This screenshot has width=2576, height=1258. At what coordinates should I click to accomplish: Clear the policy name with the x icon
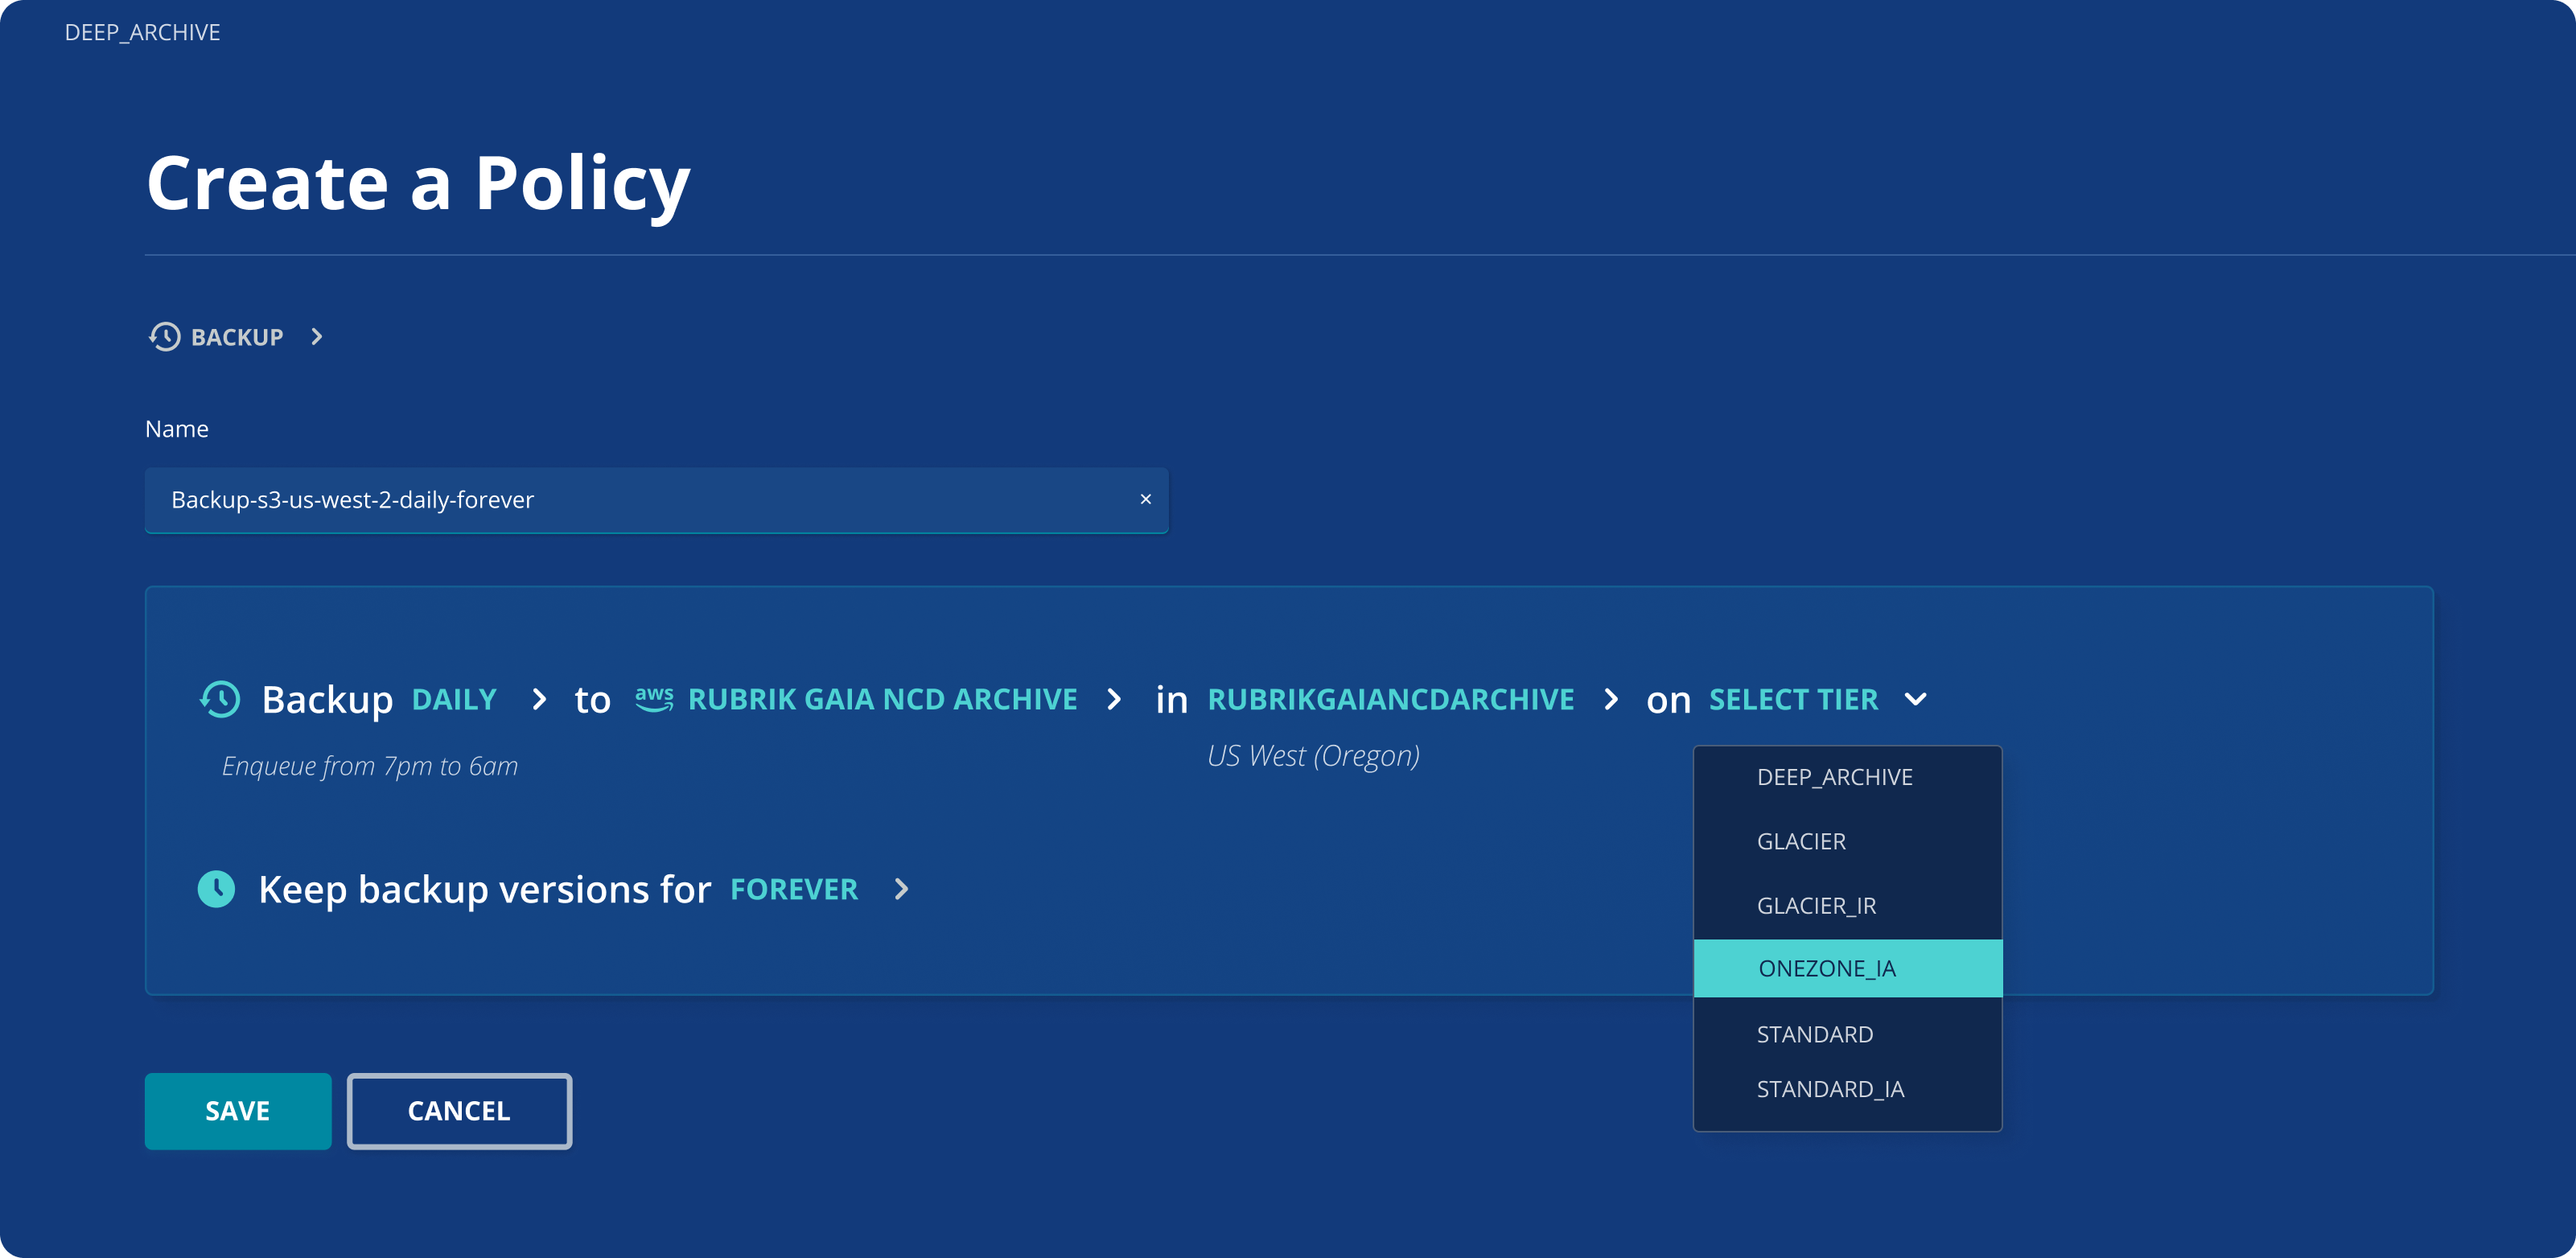click(1146, 499)
